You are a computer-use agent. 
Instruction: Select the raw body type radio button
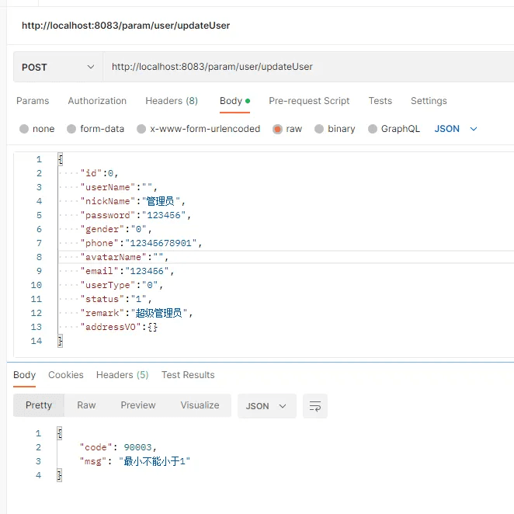point(277,129)
